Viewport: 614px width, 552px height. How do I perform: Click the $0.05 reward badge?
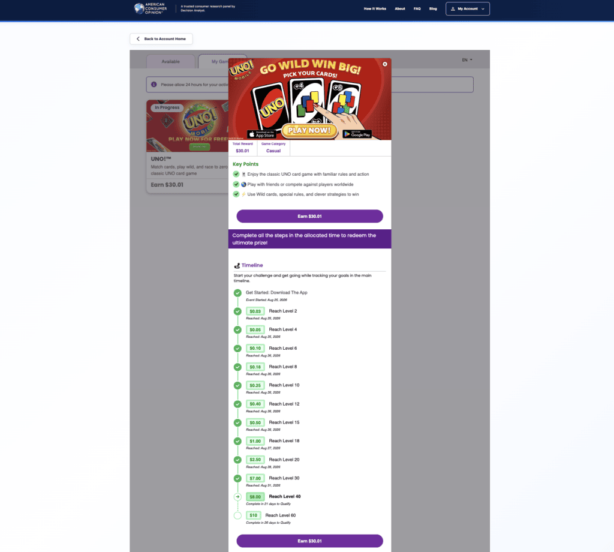point(255,329)
